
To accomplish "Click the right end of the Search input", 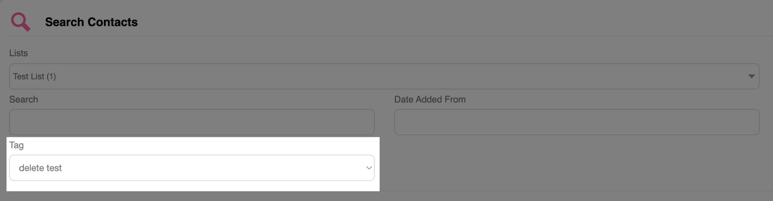I will [365, 122].
